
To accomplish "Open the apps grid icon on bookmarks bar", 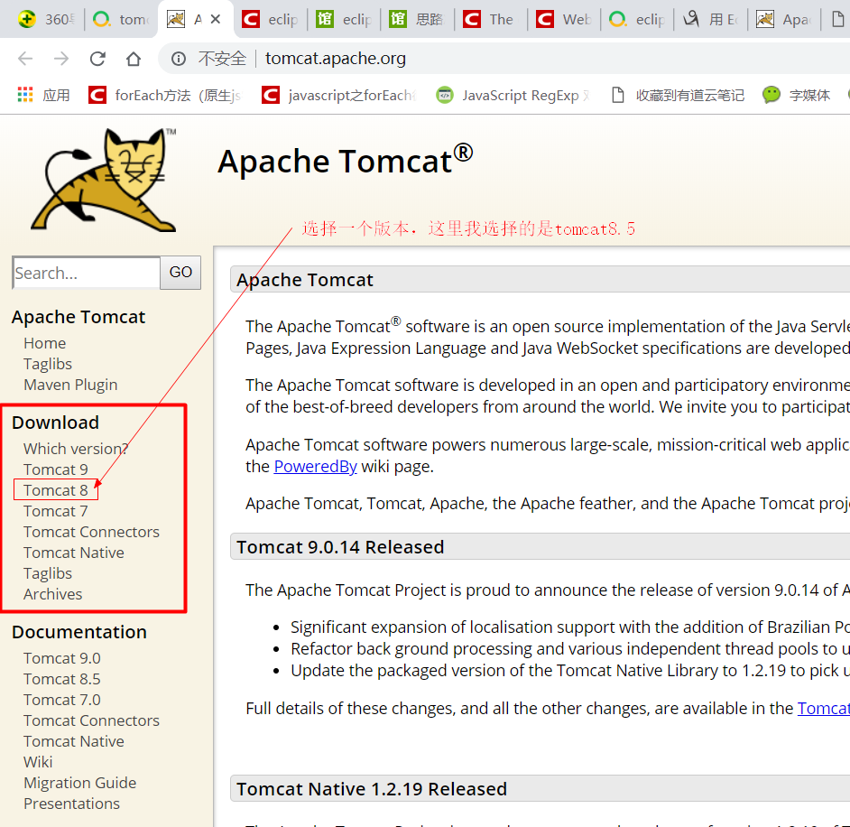I will click(x=24, y=93).
